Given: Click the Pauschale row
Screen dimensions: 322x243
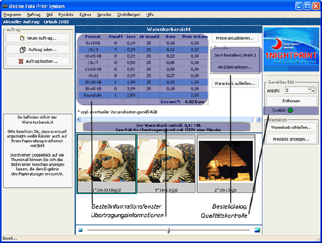Looking at the screenshot, I should coord(143,95).
